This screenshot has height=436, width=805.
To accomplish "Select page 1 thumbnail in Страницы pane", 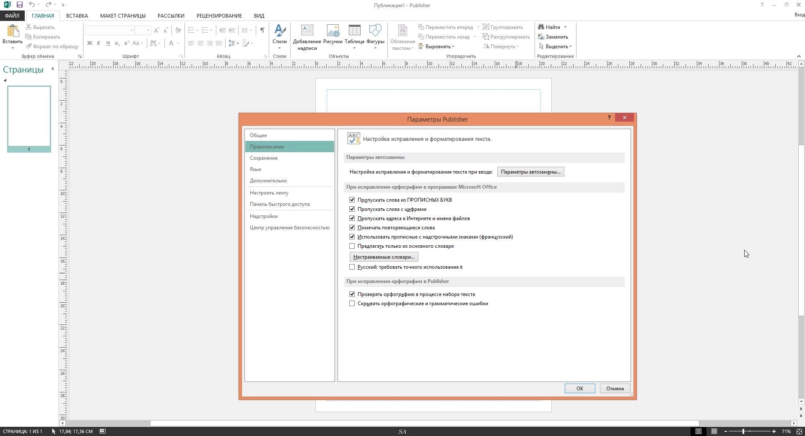I will pos(29,119).
